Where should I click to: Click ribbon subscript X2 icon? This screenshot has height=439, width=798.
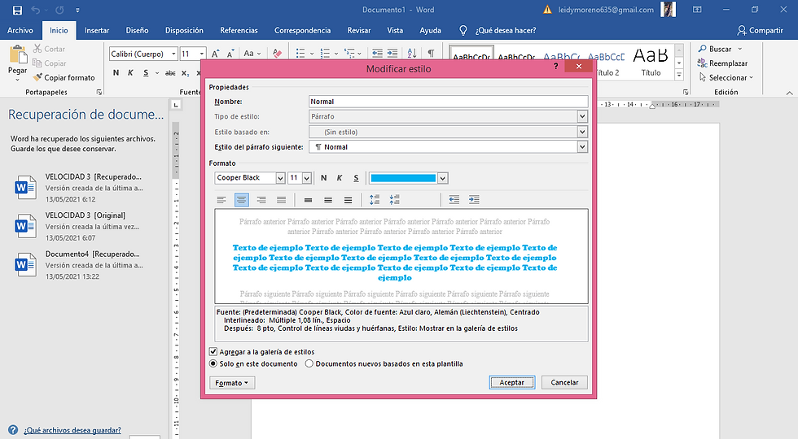coord(186,73)
